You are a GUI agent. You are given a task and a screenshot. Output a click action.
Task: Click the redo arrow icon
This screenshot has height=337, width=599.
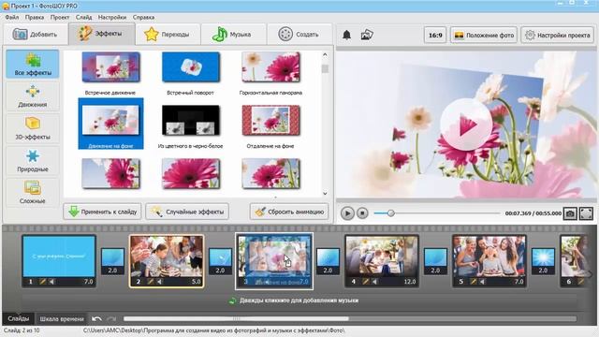point(111,318)
